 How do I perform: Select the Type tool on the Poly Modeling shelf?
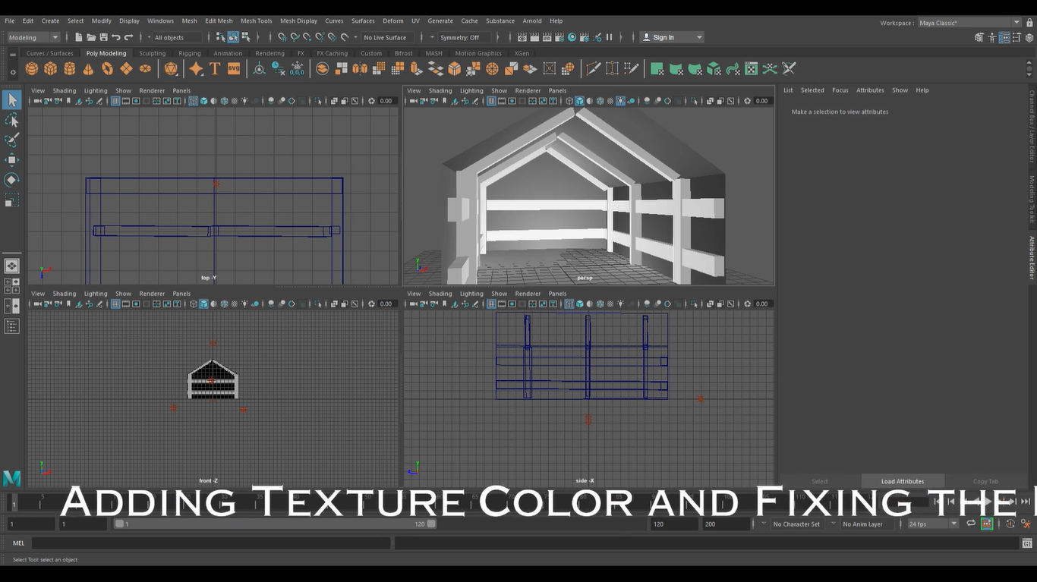(215, 69)
